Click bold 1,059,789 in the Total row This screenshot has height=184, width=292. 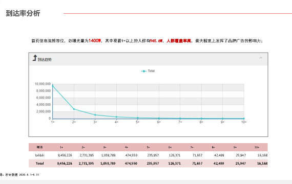[108, 164]
